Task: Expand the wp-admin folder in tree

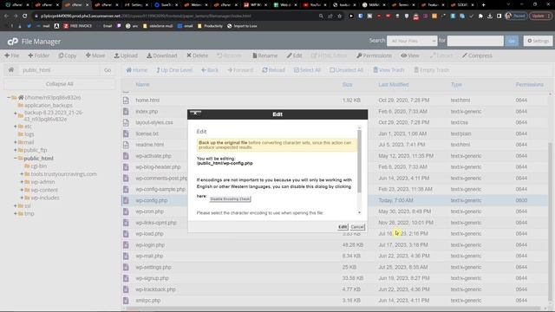Action: tap(22, 182)
